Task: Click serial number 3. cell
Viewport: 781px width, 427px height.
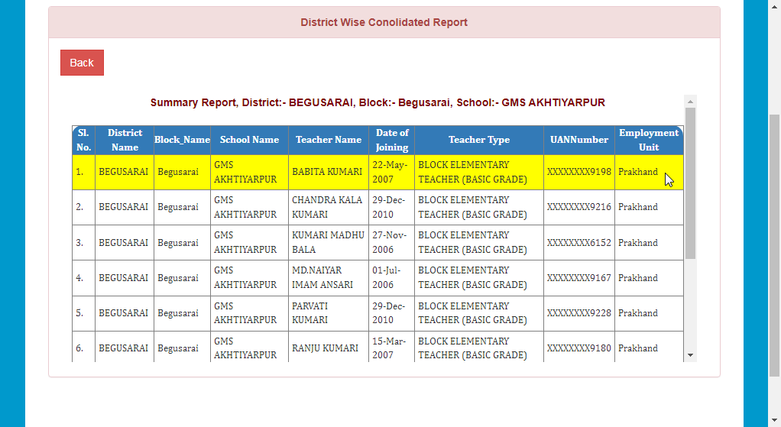Action: (x=84, y=242)
